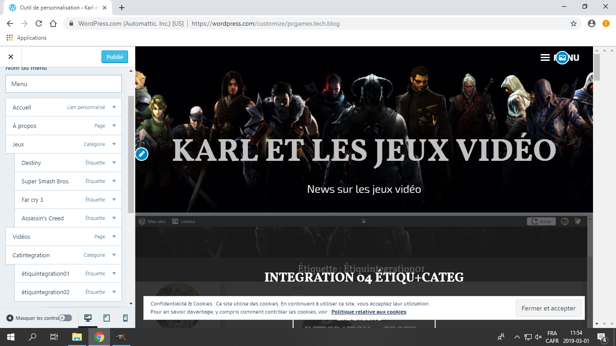Switch preview to mobile phone view
The height and width of the screenshot is (346, 616).
125,318
